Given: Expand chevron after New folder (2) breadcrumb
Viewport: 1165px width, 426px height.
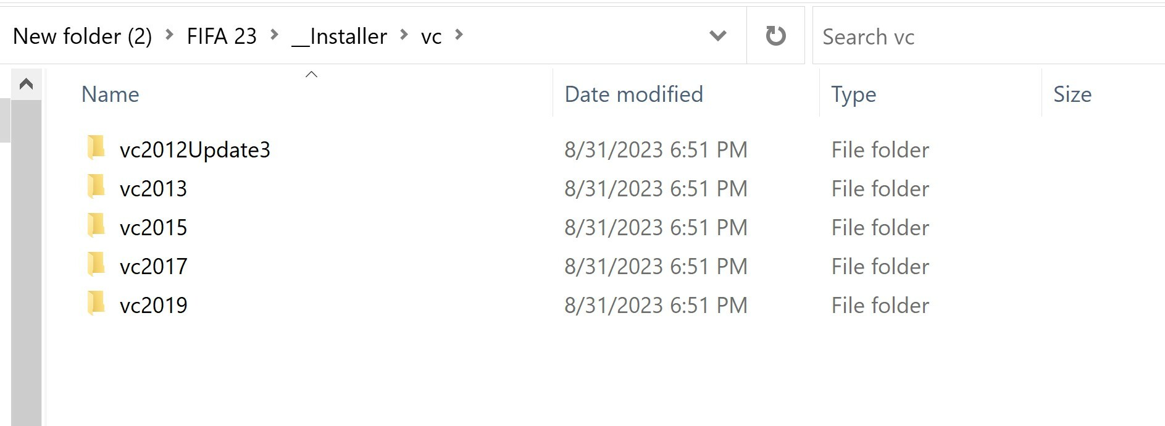Looking at the screenshot, I should [x=169, y=35].
